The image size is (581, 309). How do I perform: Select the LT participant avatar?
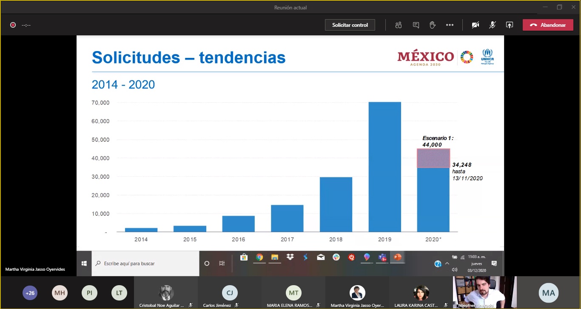(x=119, y=293)
